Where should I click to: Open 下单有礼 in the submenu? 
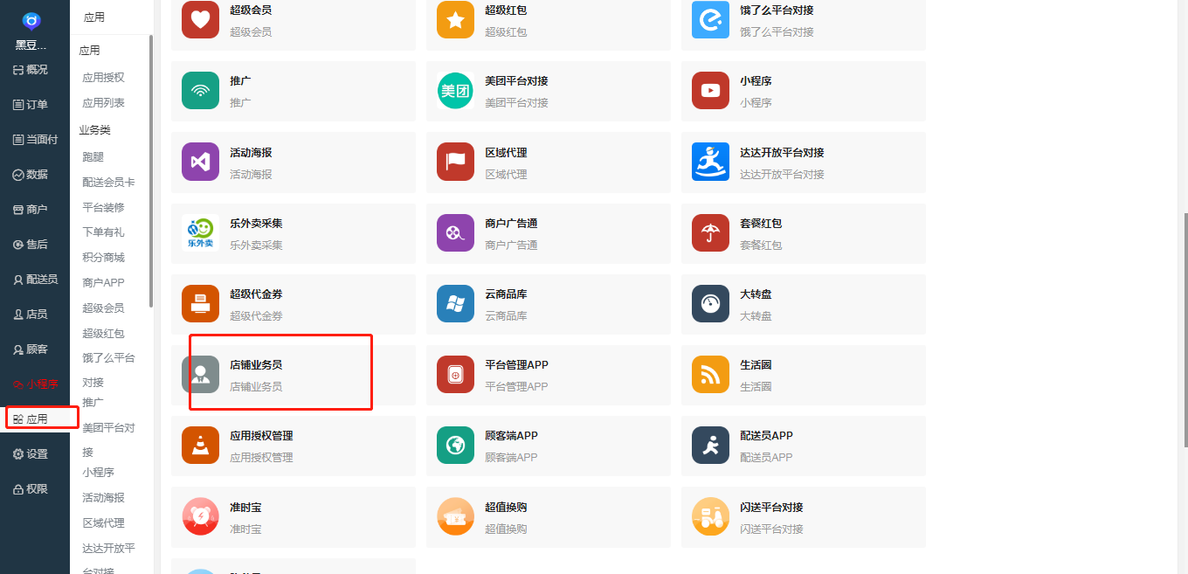point(103,232)
